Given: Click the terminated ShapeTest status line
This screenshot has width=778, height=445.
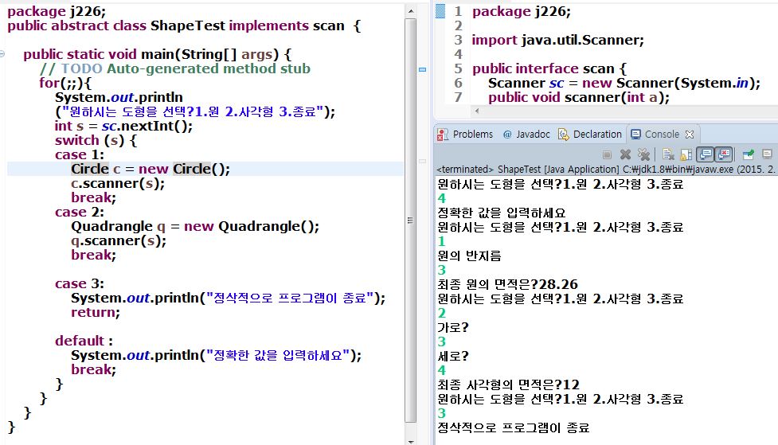Looking at the screenshot, I should point(605,170).
